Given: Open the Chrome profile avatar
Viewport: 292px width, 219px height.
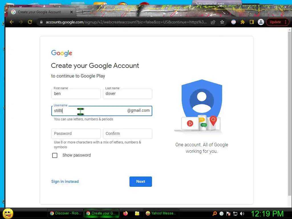Looking at the screenshot, I should tap(261, 22).
